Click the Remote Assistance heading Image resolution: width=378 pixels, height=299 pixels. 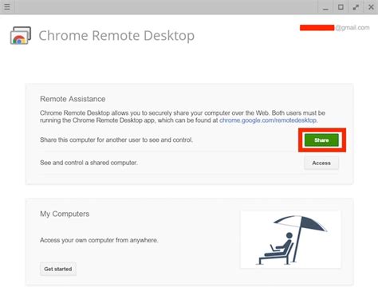tap(73, 99)
